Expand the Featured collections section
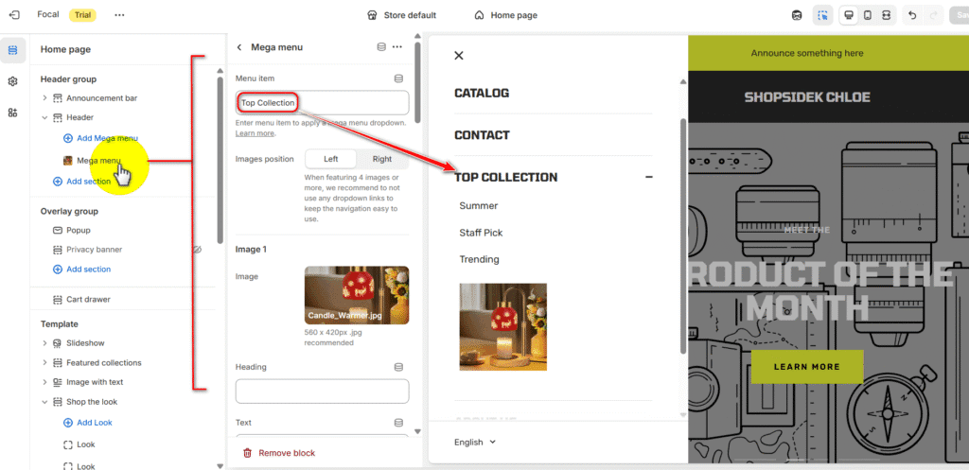The height and width of the screenshot is (470, 969). point(44,362)
